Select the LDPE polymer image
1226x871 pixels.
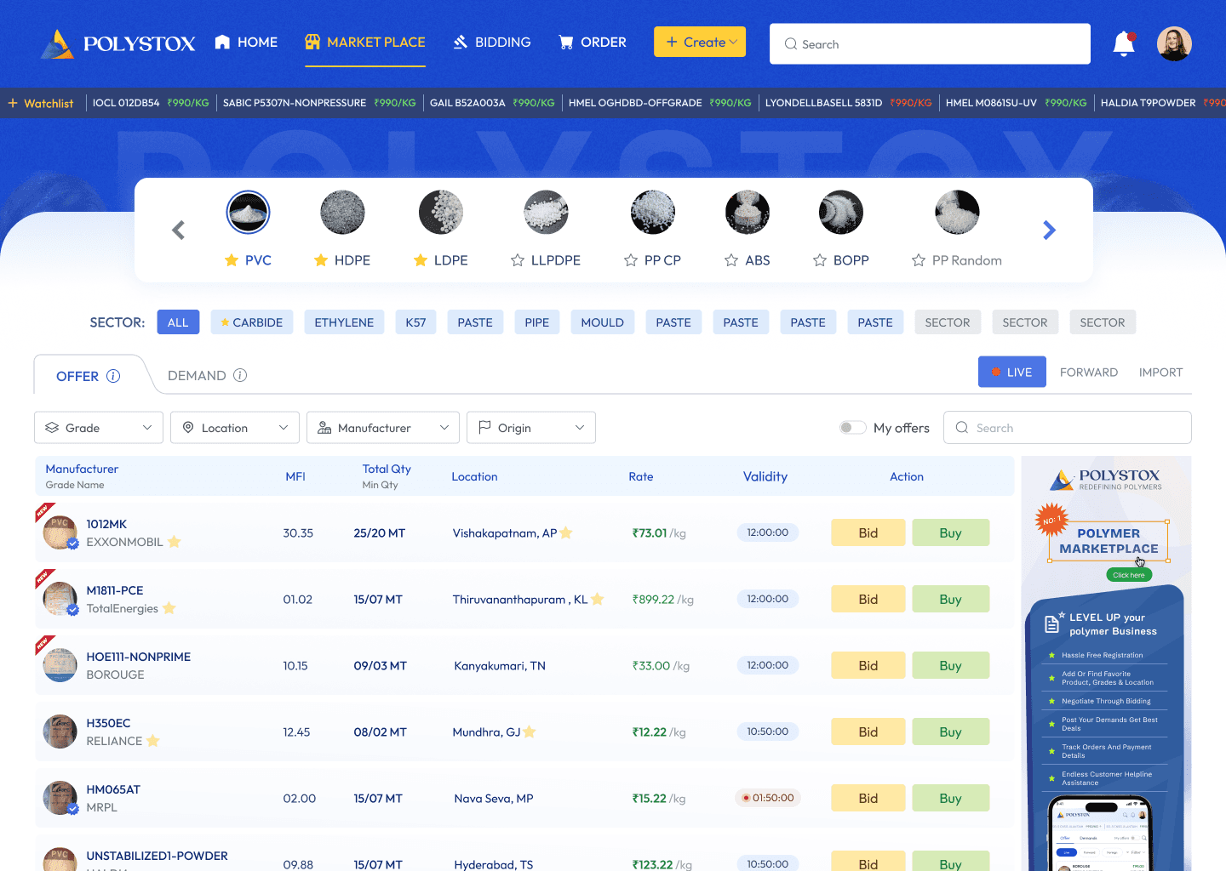coord(441,213)
